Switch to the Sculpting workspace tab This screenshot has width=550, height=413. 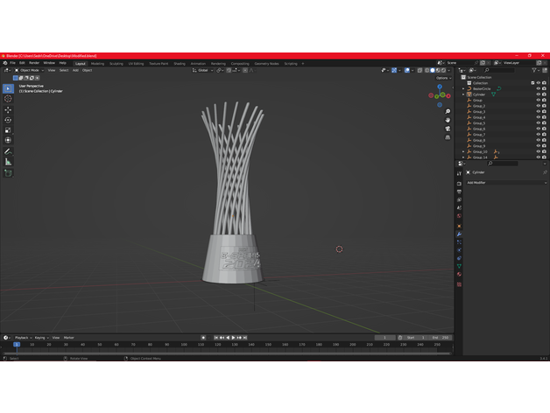point(116,63)
